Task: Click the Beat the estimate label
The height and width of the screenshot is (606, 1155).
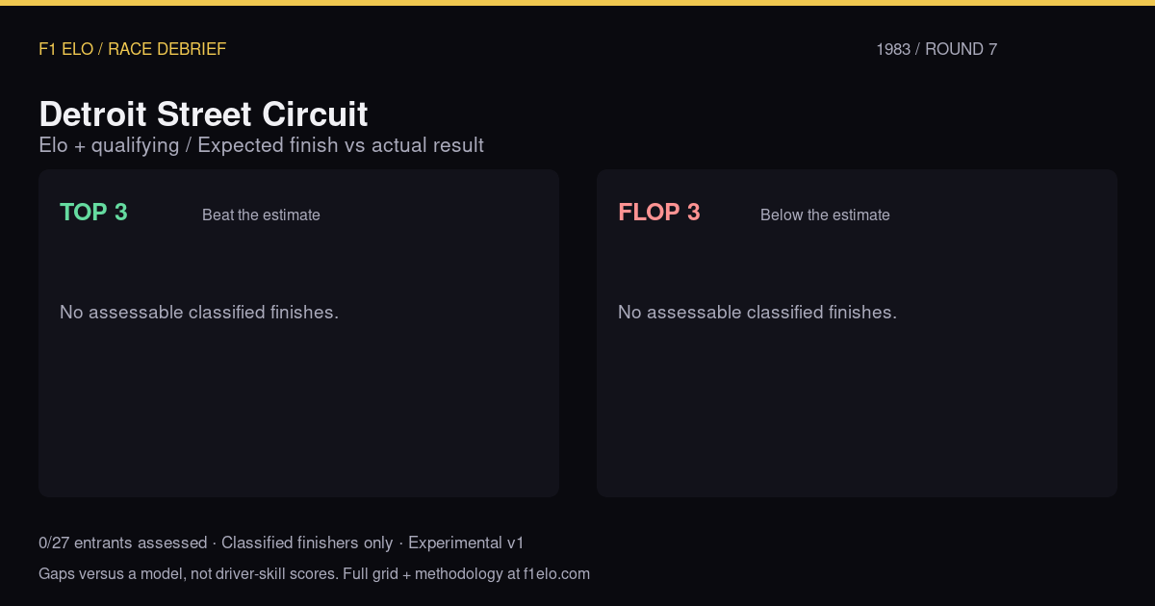Action: point(261,215)
